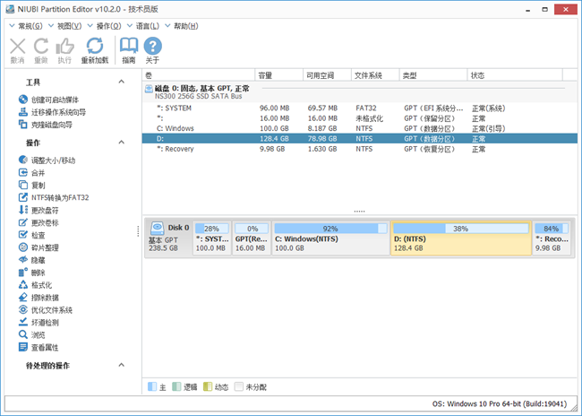Select the D: (NTFS) 128.4 GB block
Screen dimensions: 582x416
460,238
